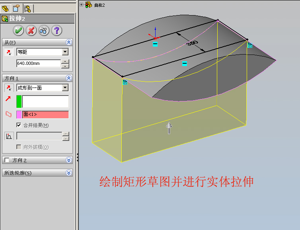Image resolution: width=300 pixels, height=230 pixels.
Task: Cancel the extrude with the red X
Action: pos(31,30)
